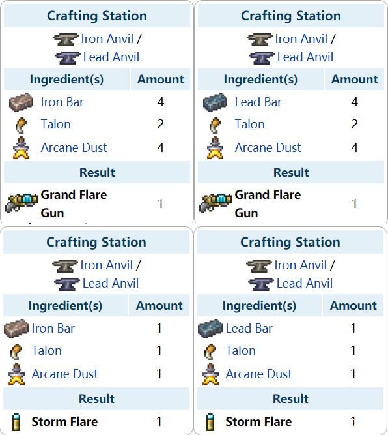Screen dimensions: 388x435
Task: Open Iron Anvil link in top-left recipe
Action: (107, 39)
